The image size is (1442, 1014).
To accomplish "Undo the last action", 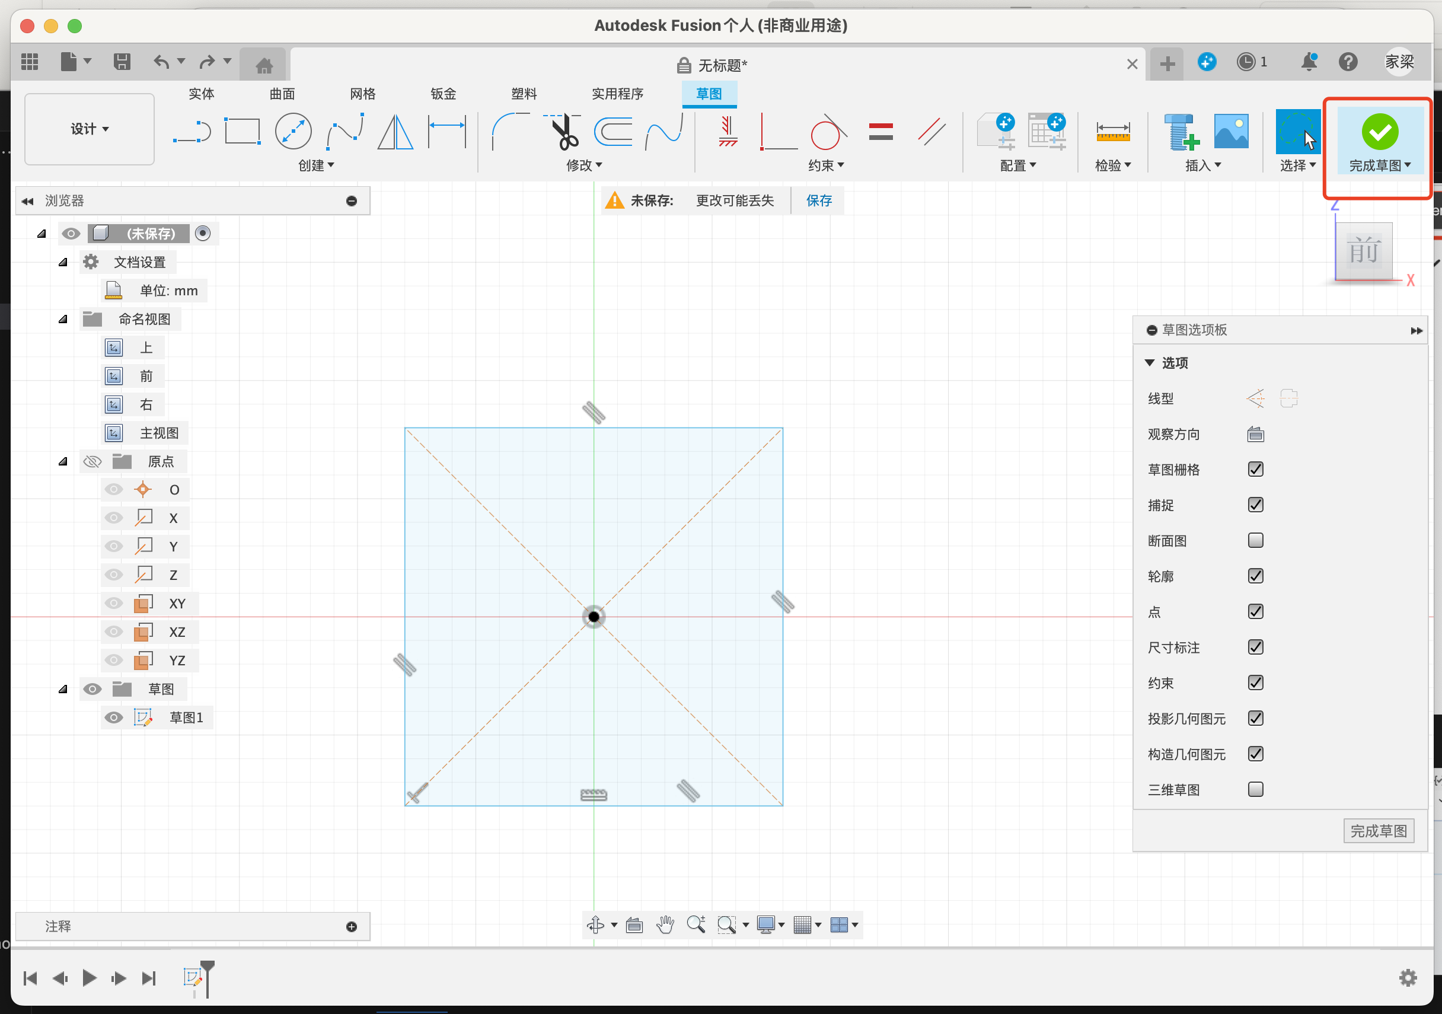I will [x=161, y=62].
